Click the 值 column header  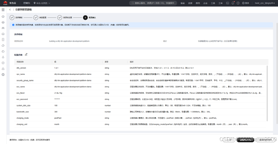point(55,62)
